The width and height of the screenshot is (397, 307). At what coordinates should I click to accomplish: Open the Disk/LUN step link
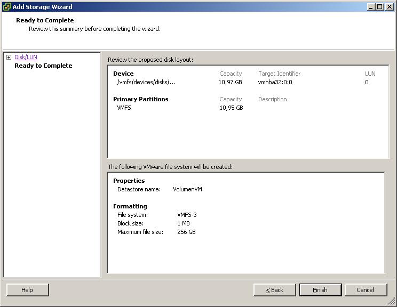click(x=26, y=57)
